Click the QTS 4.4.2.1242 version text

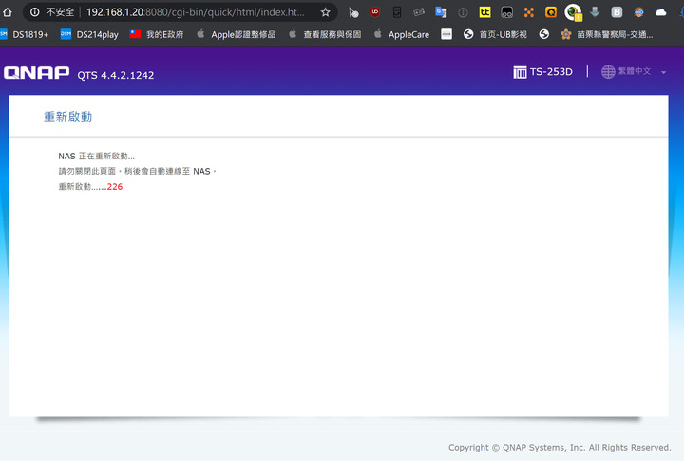(x=116, y=75)
